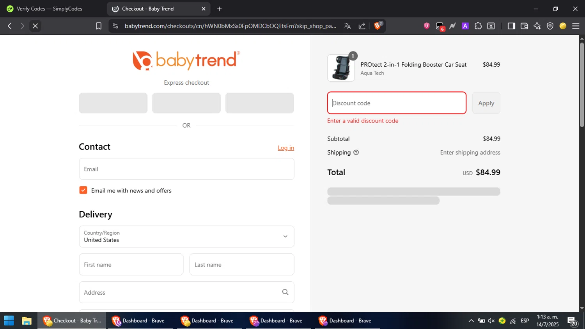Open the booster car seat thumbnail
585x329 pixels.
point(341,68)
